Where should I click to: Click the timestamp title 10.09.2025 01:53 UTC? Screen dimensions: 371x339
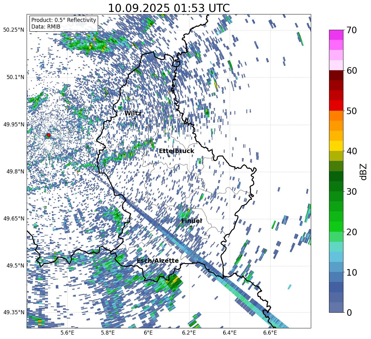click(169, 8)
